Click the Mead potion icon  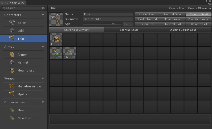tap(12, 110)
